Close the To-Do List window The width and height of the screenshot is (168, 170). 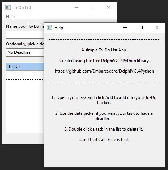[x=108, y=8]
